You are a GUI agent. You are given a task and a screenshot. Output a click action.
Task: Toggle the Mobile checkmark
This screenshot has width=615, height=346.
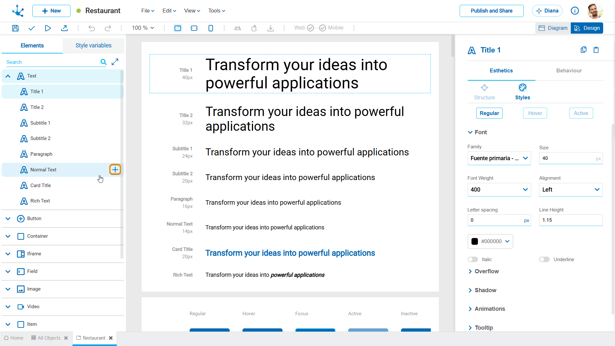323,28
